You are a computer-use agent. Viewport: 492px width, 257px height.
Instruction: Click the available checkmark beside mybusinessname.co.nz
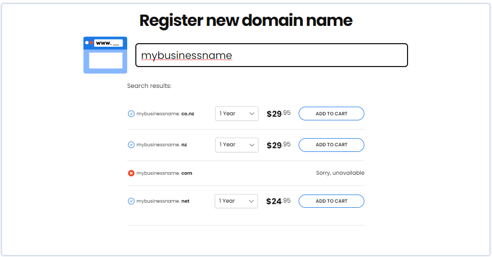131,114
